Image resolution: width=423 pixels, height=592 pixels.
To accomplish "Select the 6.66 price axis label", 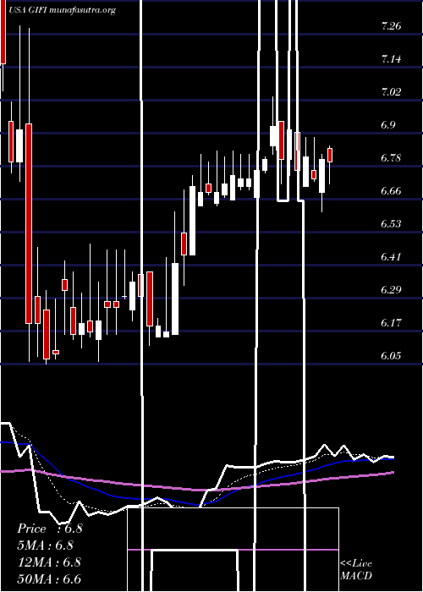I will (391, 190).
